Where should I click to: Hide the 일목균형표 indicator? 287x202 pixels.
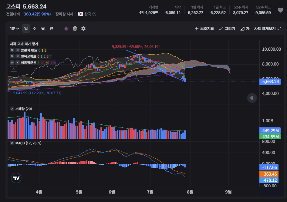12,56
